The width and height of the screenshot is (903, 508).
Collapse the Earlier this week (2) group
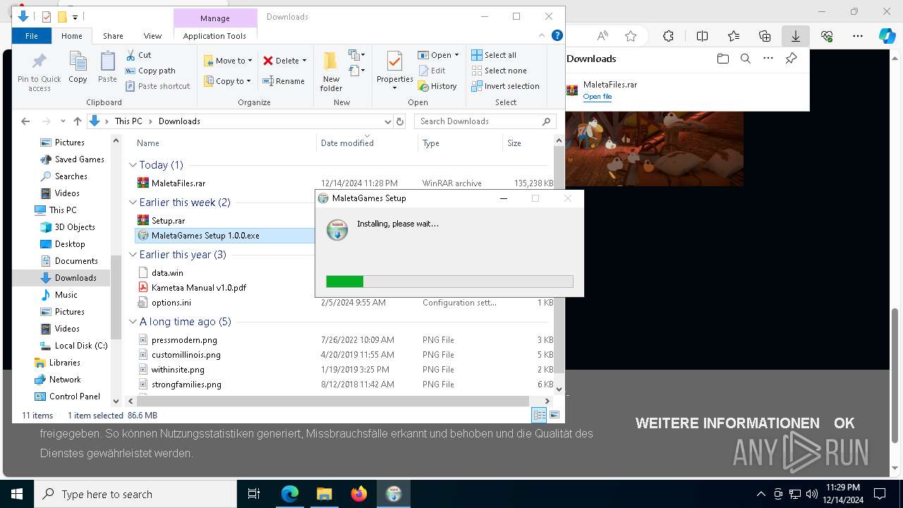coord(133,202)
